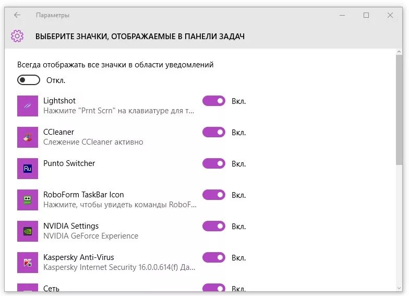The image size is (409, 296).
Task: Click the Kaspersky Anti-Virus icon
Action: click(x=28, y=263)
